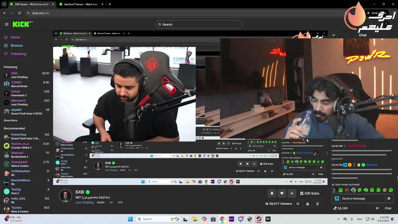398x224 pixels.
Task: Click Classybeef avatar in Recommended
Action: click(7, 164)
